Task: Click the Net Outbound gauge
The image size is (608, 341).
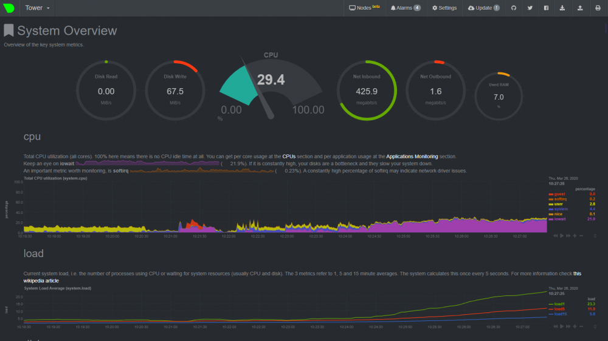Action: click(435, 91)
